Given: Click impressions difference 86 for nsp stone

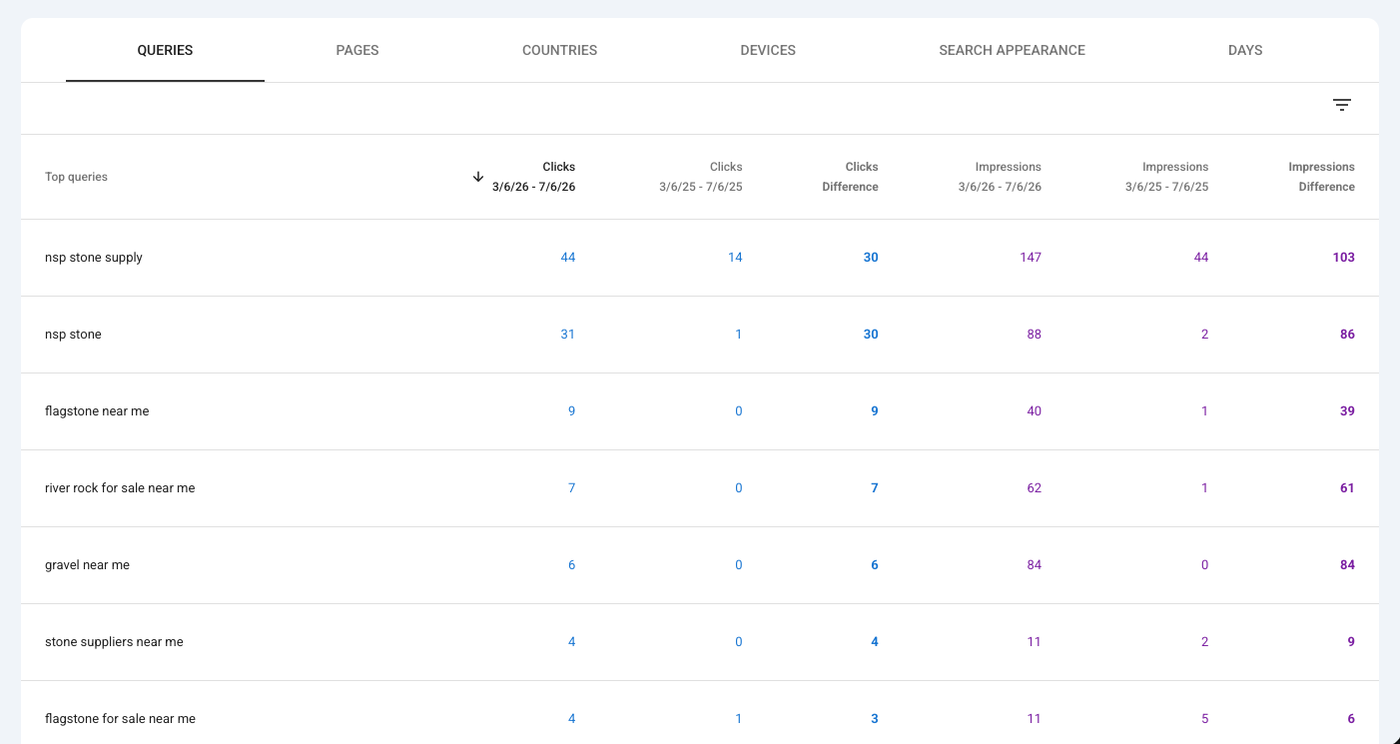Looking at the screenshot, I should click(x=1348, y=335).
